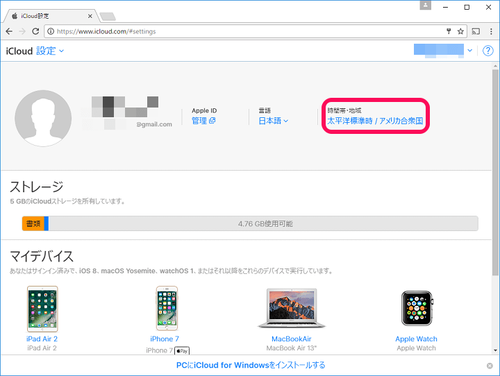Image resolution: width=500 pixels, height=376 pixels.
Task: Open the Cast icon in the toolbar
Action: point(476,31)
